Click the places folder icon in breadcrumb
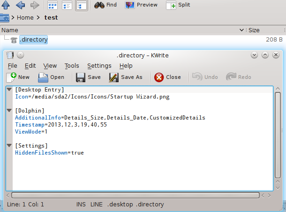Image resolution: width=286 pixels, height=212 pixels. click(x=5, y=18)
